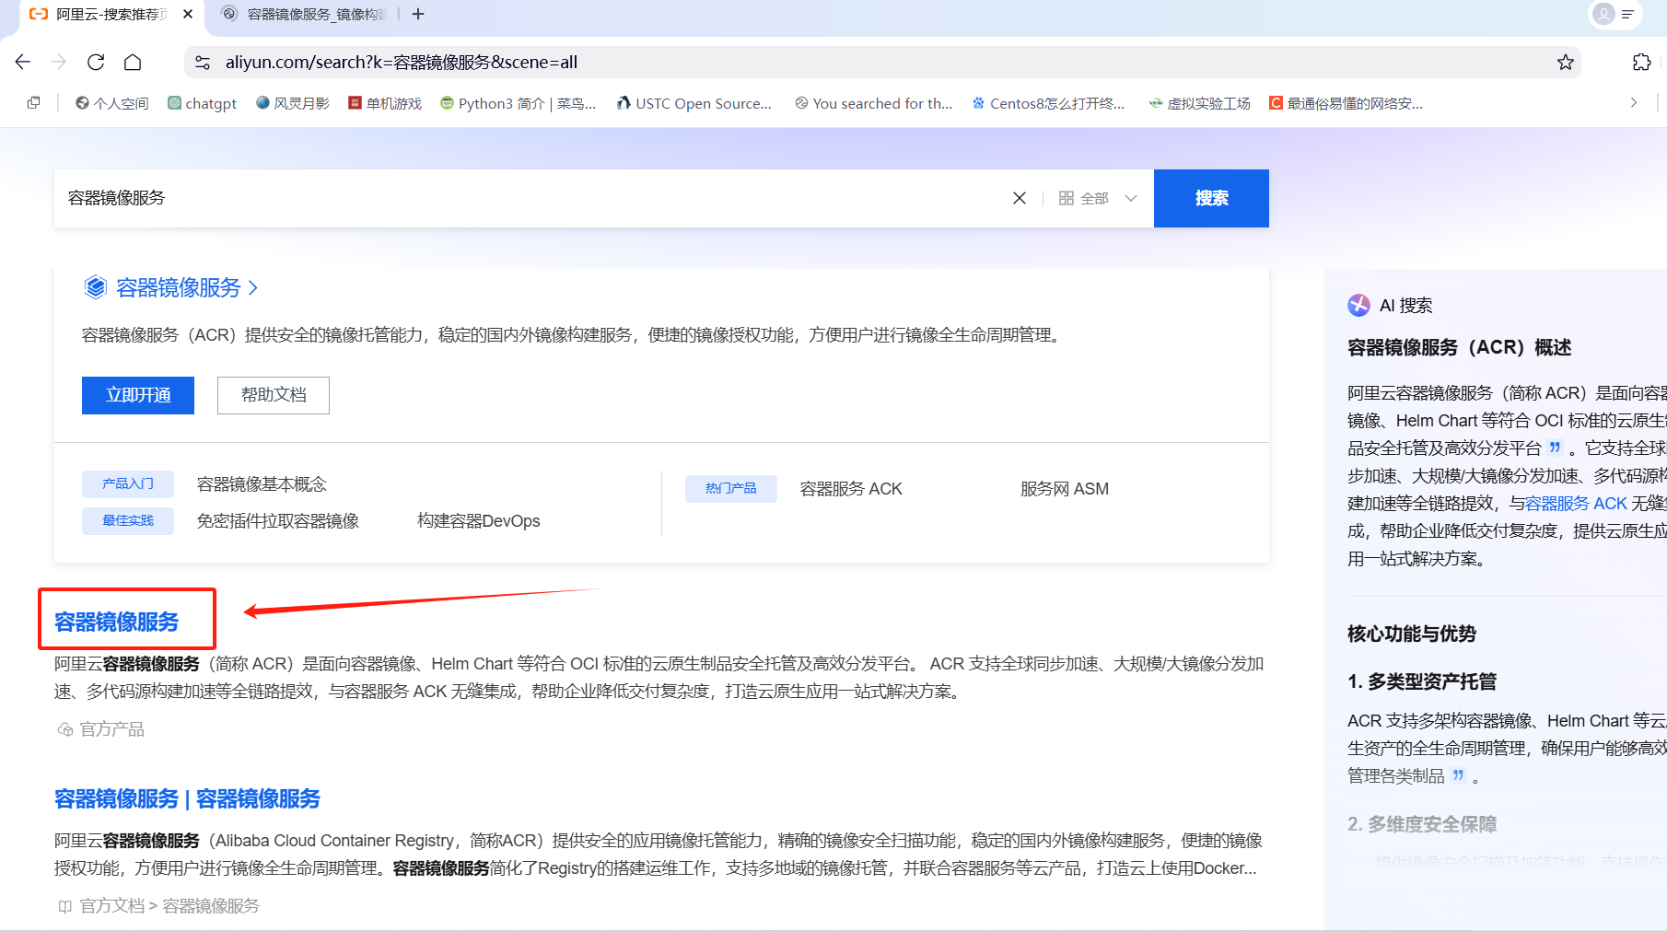The height and width of the screenshot is (931, 1667).
Task: Select the 最佳实践 tag
Action: coord(128,520)
